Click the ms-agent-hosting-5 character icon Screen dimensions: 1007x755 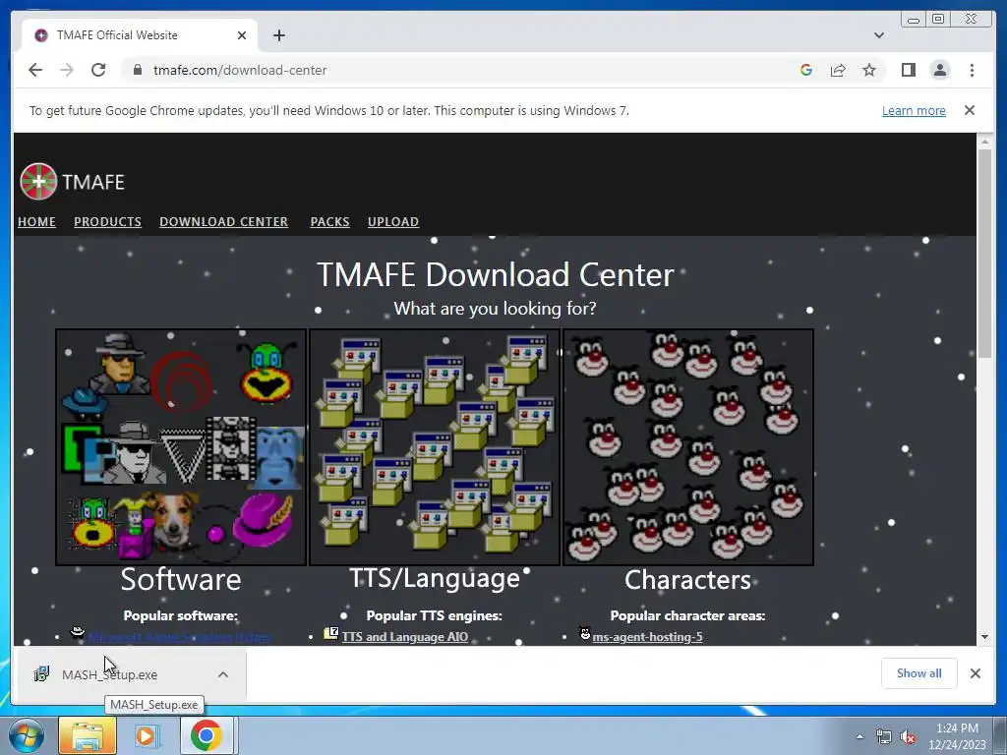tap(584, 634)
